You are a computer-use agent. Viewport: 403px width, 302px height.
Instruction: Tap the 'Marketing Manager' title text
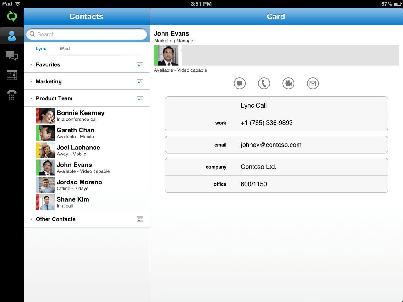[174, 41]
